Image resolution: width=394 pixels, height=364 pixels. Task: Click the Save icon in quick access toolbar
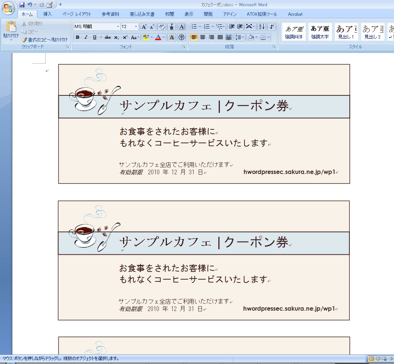tap(22, 5)
